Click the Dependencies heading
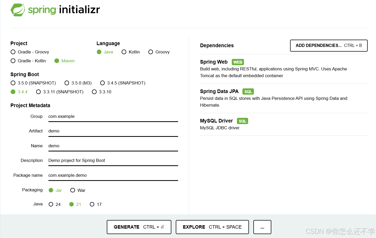The height and width of the screenshot is (238, 376). click(x=217, y=46)
